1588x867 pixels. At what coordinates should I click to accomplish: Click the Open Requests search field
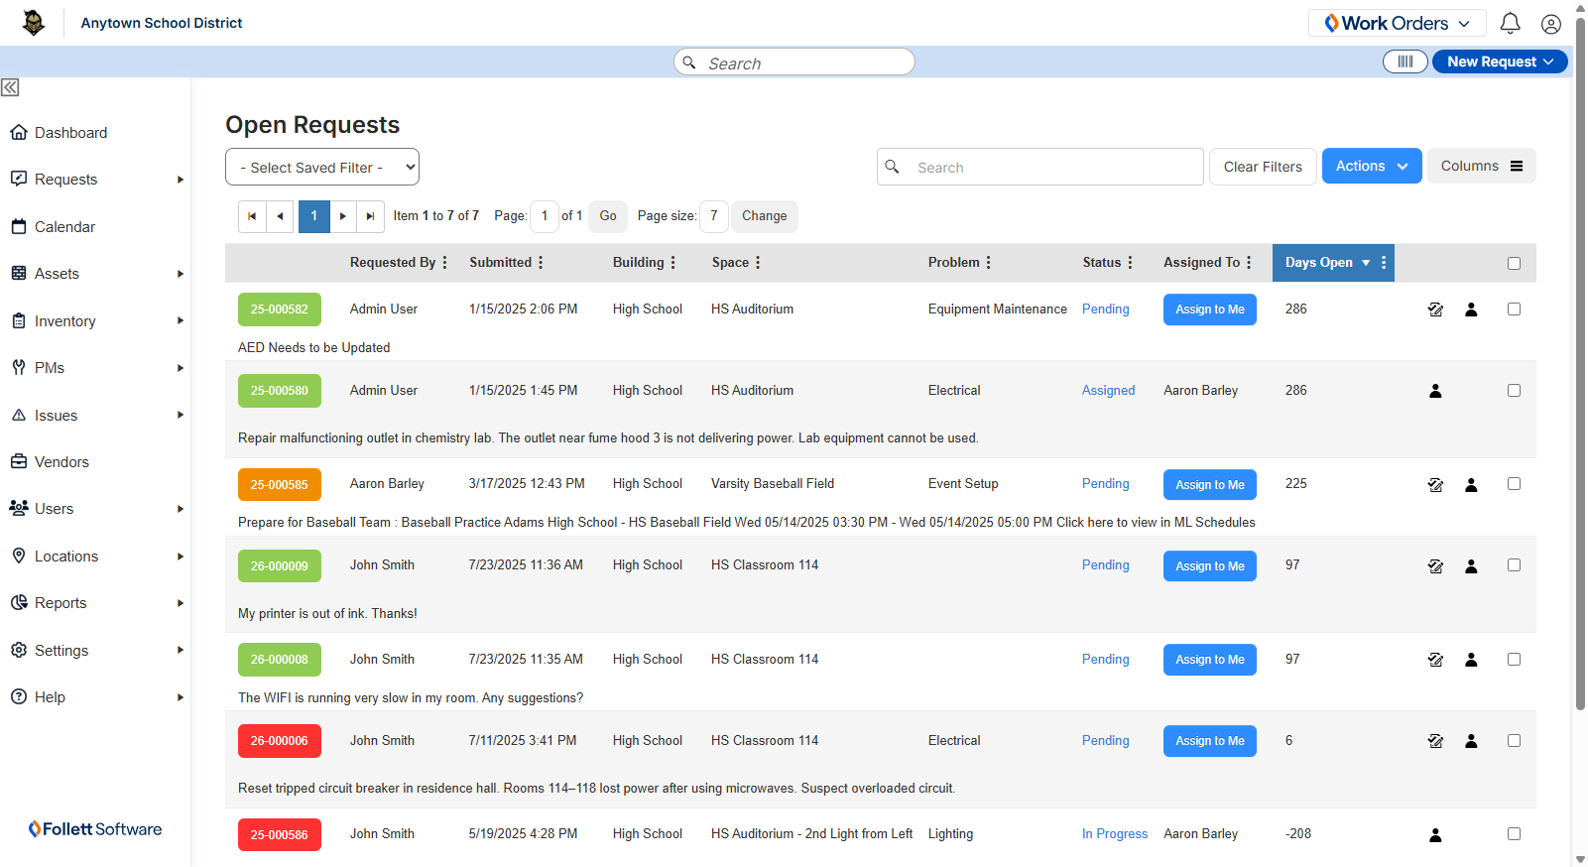[x=1040, y=167]
